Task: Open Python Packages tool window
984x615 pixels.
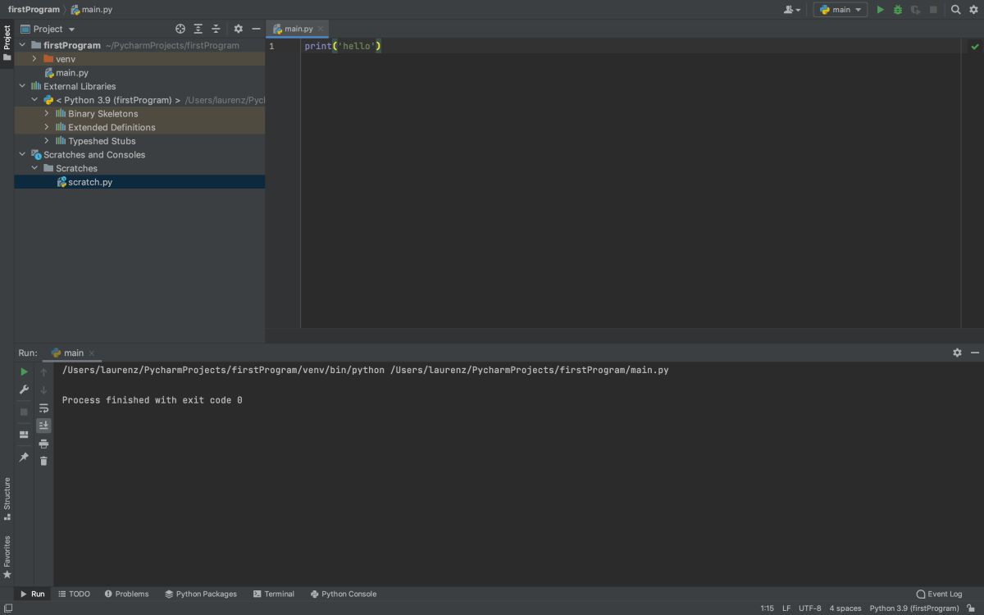Action: [x=201, y=594]
